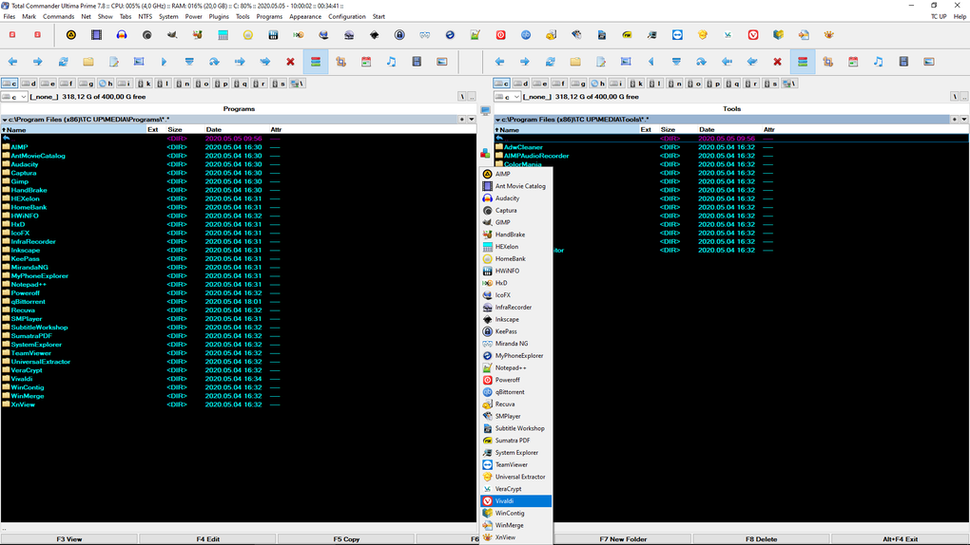Click left panel edit file icon
The image size is (970, 545).
(114, 62)
